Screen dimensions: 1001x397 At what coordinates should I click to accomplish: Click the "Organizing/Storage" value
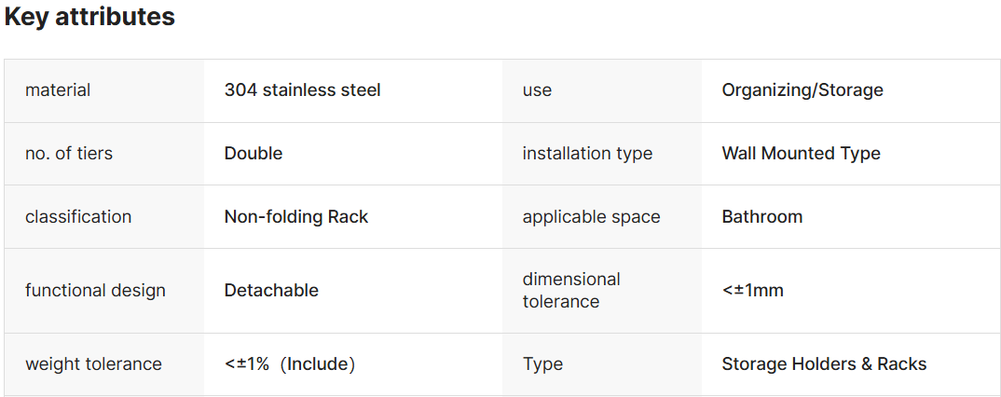[x=802, y=90]
